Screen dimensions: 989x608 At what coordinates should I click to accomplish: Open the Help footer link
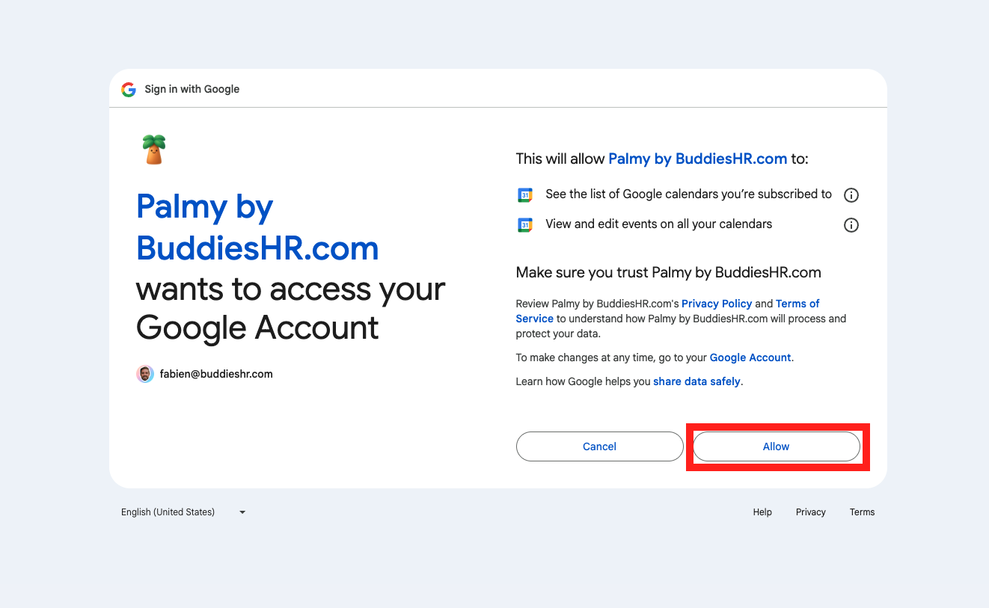tap(762, 512)
